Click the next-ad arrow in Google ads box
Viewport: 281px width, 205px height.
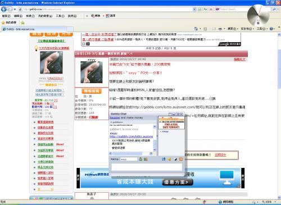click(88, 44)
